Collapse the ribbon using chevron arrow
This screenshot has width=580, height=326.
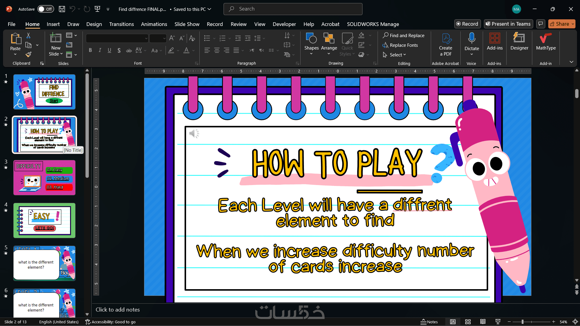(571, 62)
